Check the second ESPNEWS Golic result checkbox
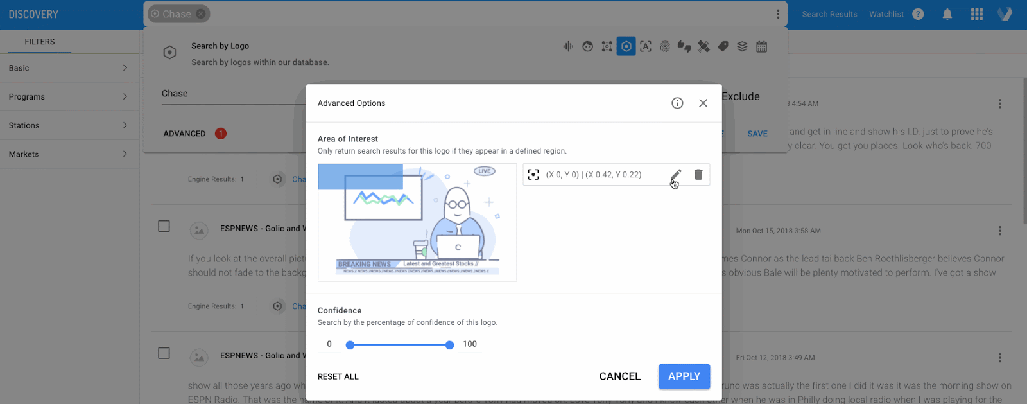Image resolution: width=1027 pixels, height=404 pixels. coord(164,353)
